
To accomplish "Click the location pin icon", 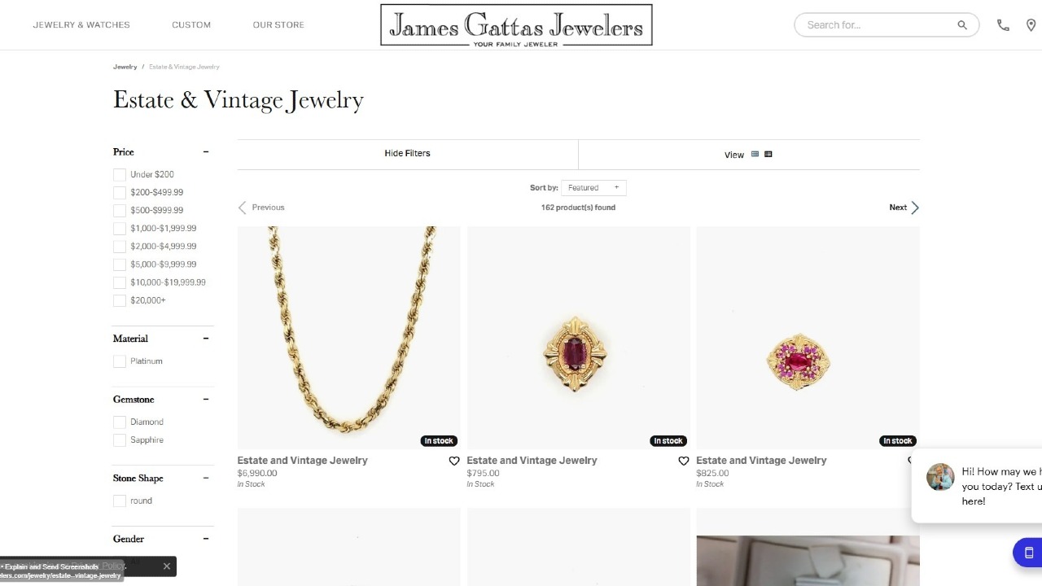I will 1032,24.
